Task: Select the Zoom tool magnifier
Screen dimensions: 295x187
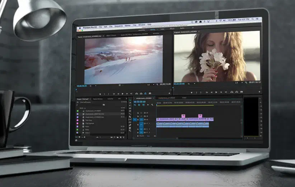Action: [130, 130]
